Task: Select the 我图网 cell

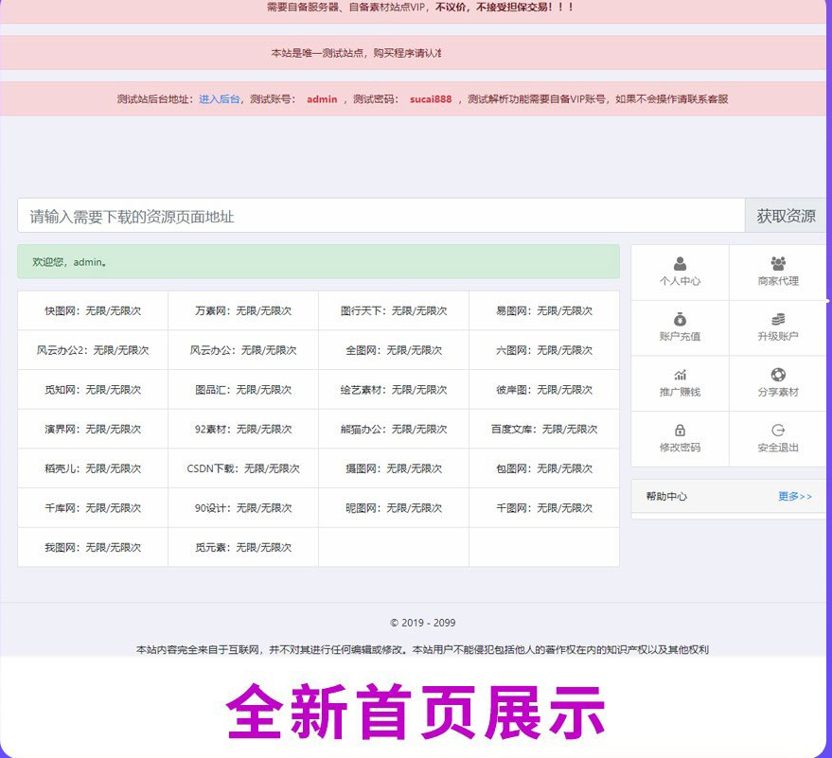Action: point(93,547)
